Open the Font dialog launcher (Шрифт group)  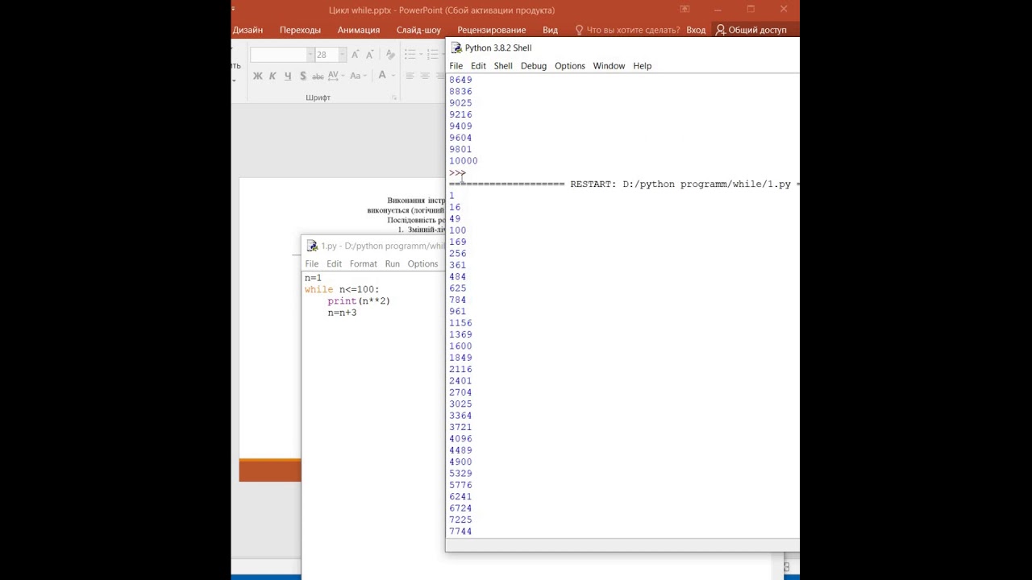394,97
